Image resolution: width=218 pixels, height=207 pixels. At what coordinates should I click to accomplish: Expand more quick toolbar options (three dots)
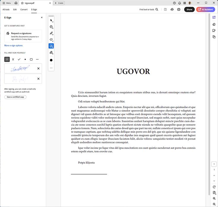click(x=51, y=68)
